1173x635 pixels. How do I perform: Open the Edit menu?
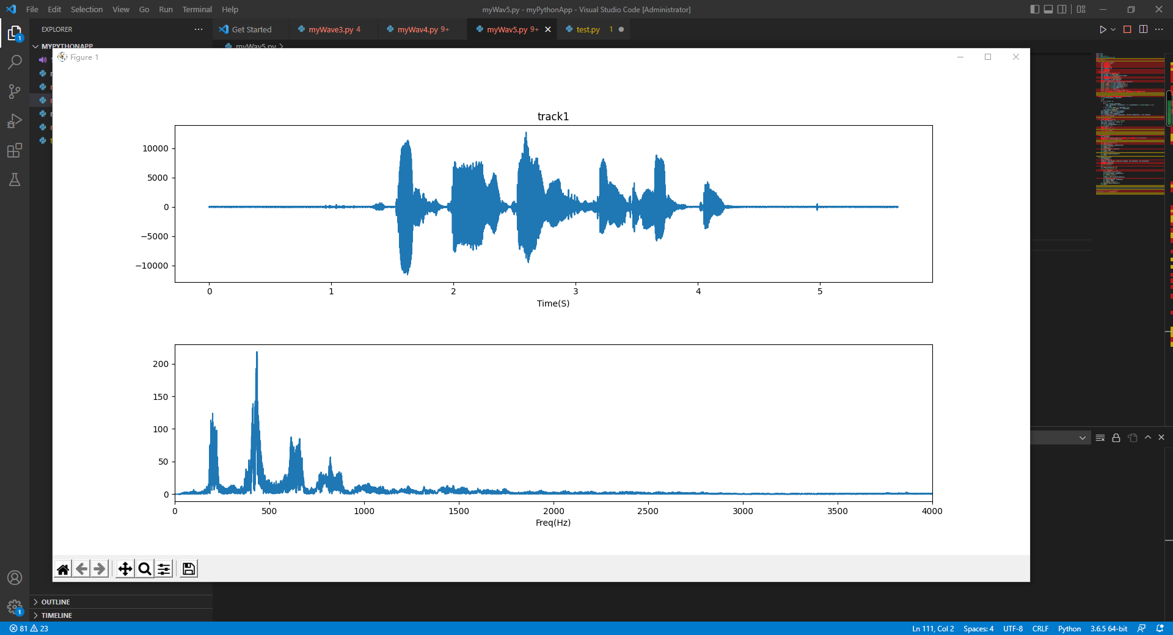[x=54, y=9]
